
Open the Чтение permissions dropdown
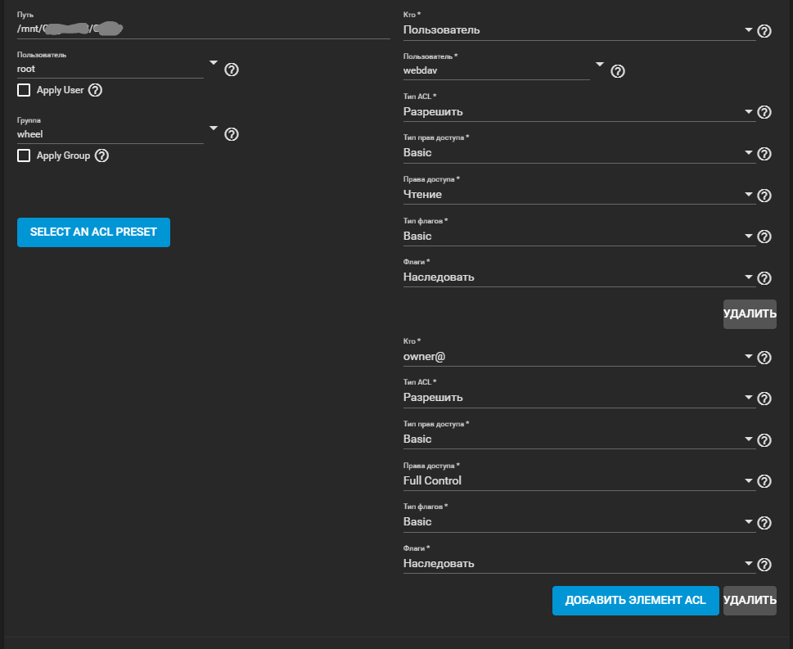pyautogui.click(x=579, y=194)
